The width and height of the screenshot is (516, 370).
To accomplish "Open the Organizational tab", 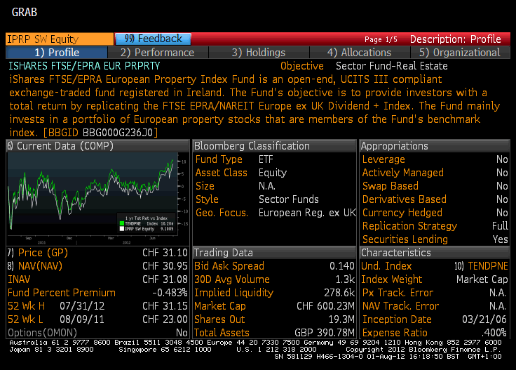I will [460, 53].
